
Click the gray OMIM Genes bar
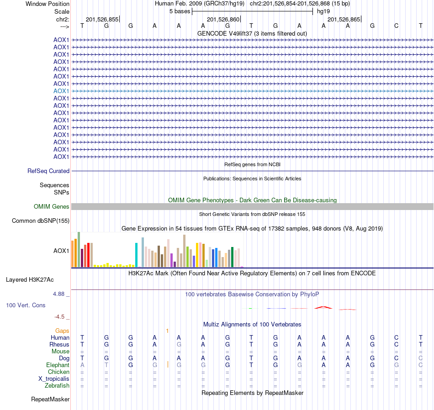(x=253, y=207)
